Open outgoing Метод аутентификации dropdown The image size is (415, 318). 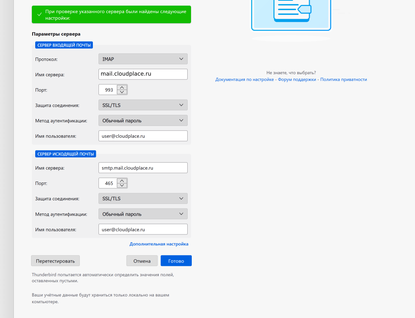pos(143,214)
